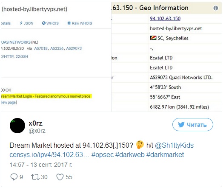Open the AS7018 link

[x=41, y=48]
